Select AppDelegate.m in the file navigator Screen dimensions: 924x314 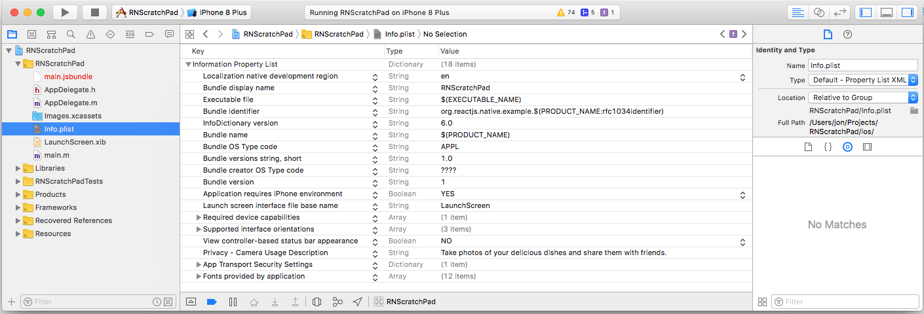pos(71,103)
